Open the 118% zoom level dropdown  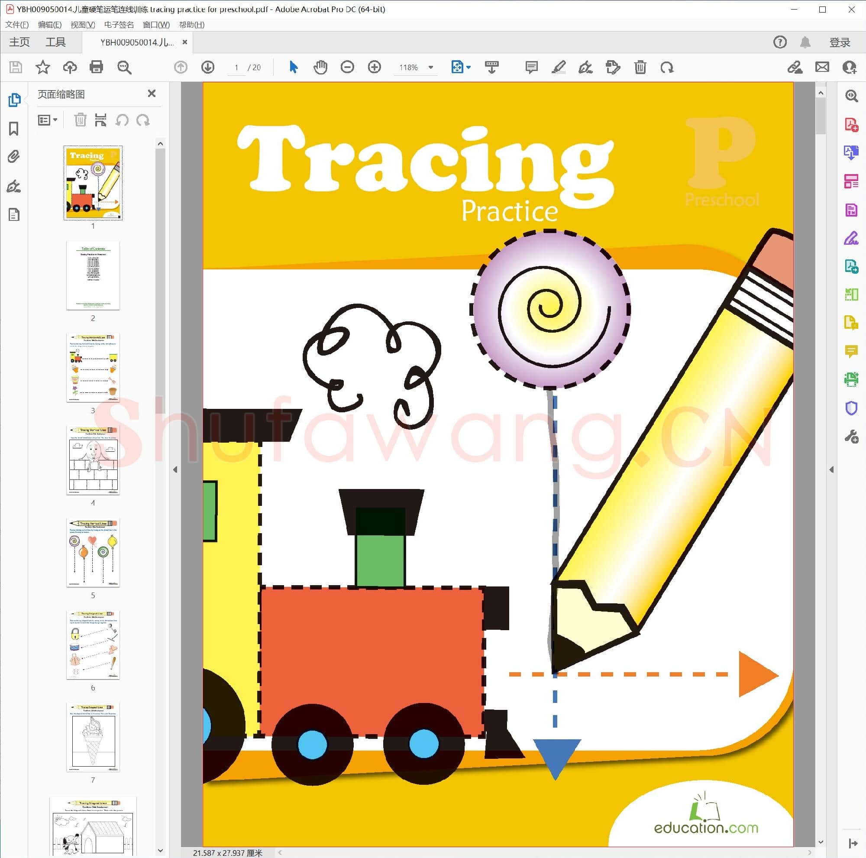point(431,67)
